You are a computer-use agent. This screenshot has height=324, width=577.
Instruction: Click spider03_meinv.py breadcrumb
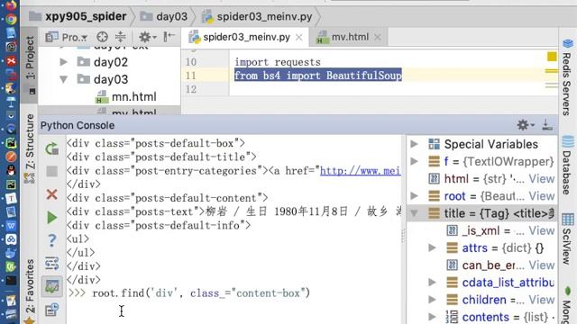coord(257,16)
